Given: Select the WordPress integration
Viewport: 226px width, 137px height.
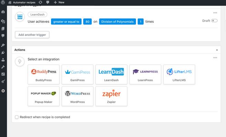Looking at the screenshot, I should [78, 96].
